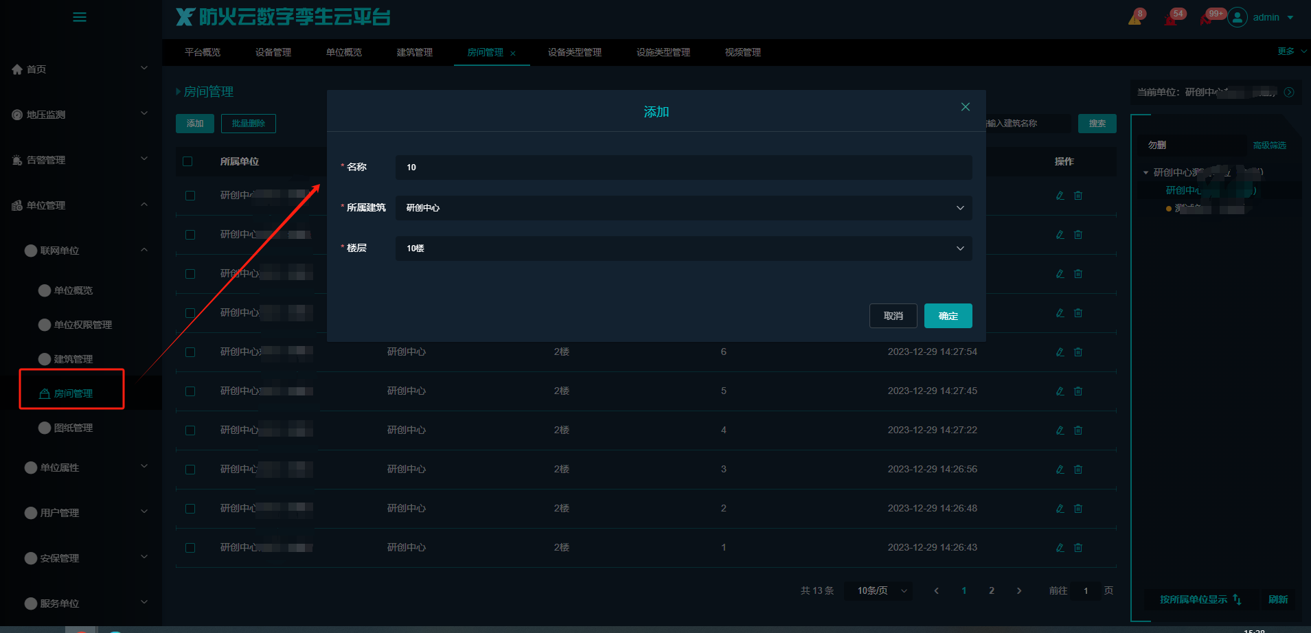Go to page 2 in pagination
This screenshot has height=633, width=1311.
[x=992, y=590]
